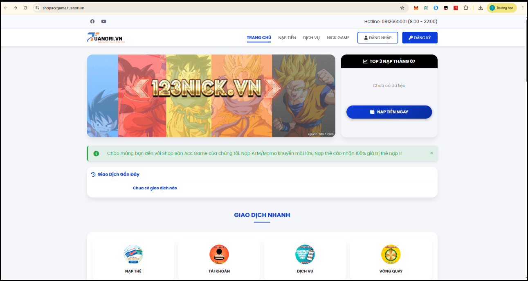
Task: Select the TRANG CHỦ nav item
Action: 259,38
